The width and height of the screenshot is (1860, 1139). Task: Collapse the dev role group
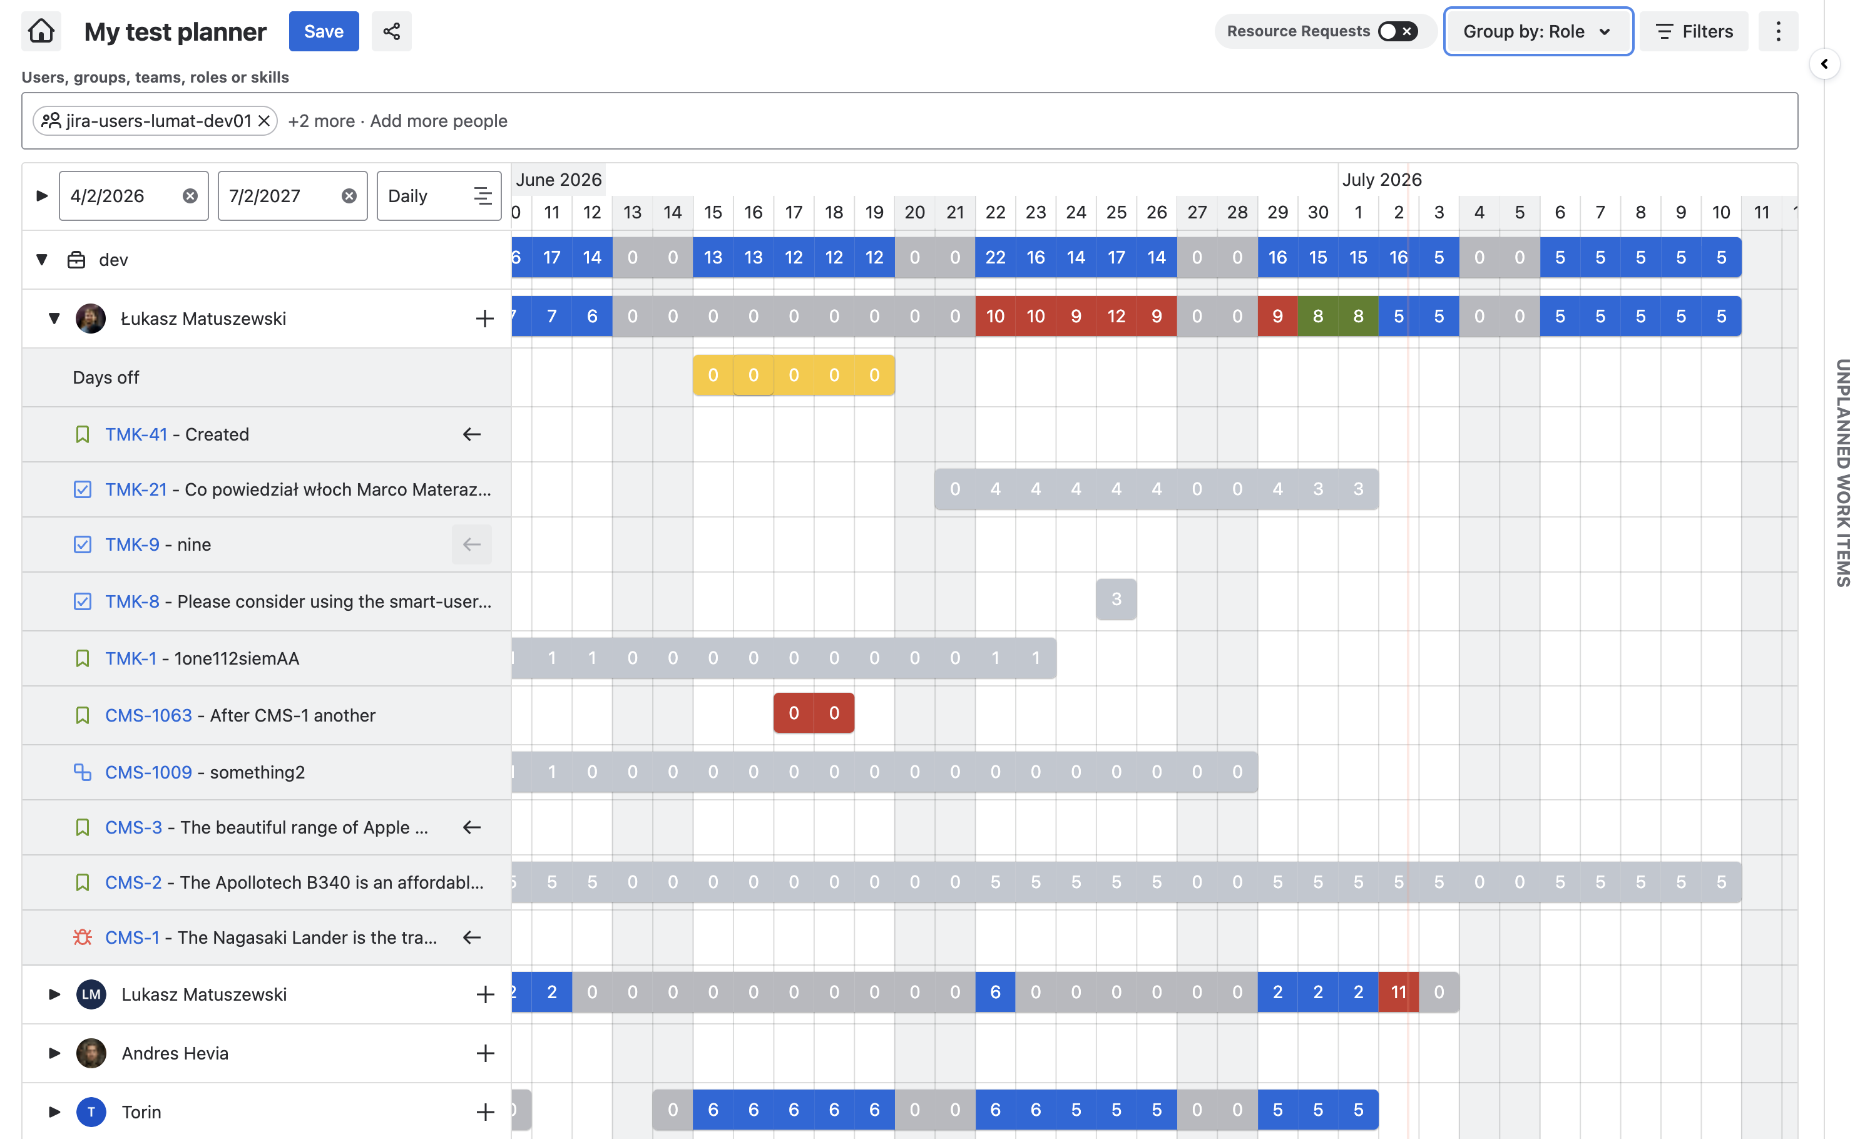(x=41, y=260)
